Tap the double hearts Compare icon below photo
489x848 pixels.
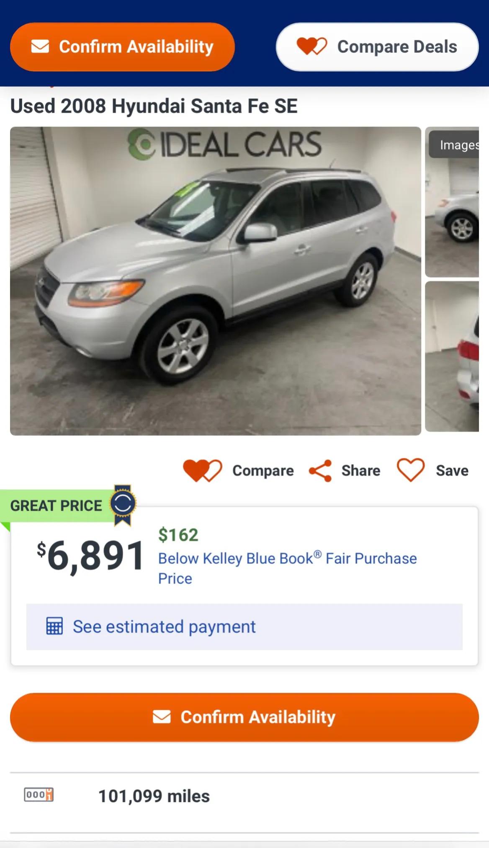tap(203, 470)
